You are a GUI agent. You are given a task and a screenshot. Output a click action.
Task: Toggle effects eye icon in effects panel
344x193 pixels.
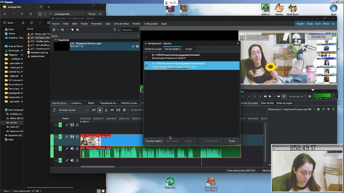click(328, 109)
